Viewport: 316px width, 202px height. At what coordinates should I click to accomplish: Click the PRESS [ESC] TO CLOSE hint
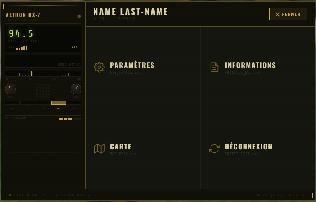click(x=281, y=195)
